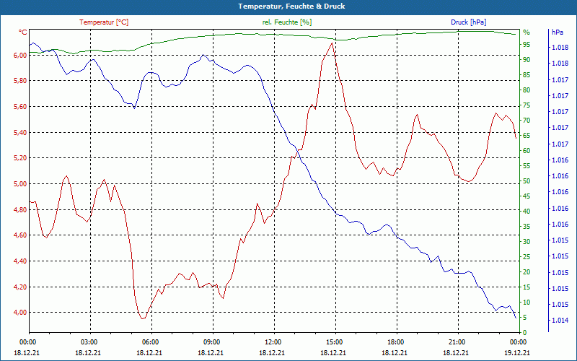Click the temperature axis value 4,40
The height and width of the screenshot is (361, 577).
pyautogui.click(x=21, y=261)
